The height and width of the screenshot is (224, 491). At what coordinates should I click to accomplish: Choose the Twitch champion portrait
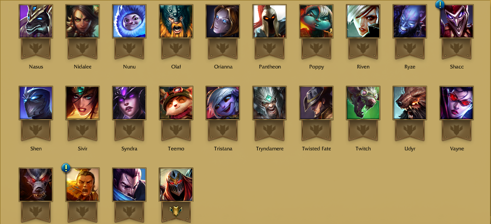click(363, 103)
